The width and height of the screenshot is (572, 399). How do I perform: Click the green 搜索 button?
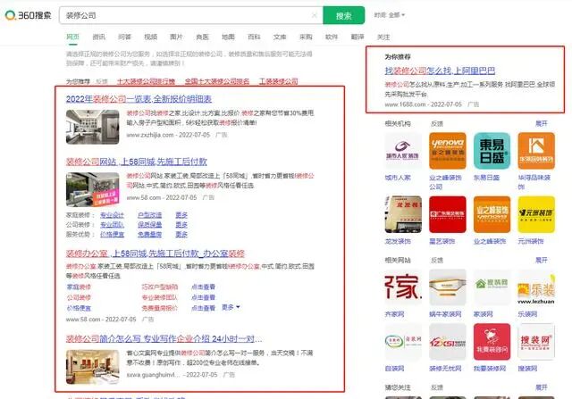click(x=343, y=15)
